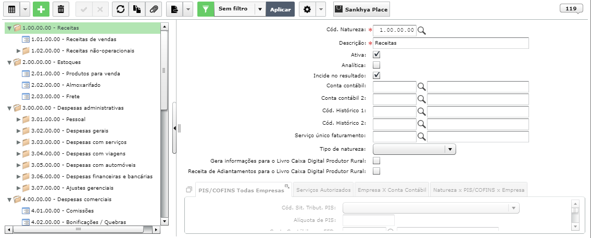Click the Descrição input field

point(451,43)
